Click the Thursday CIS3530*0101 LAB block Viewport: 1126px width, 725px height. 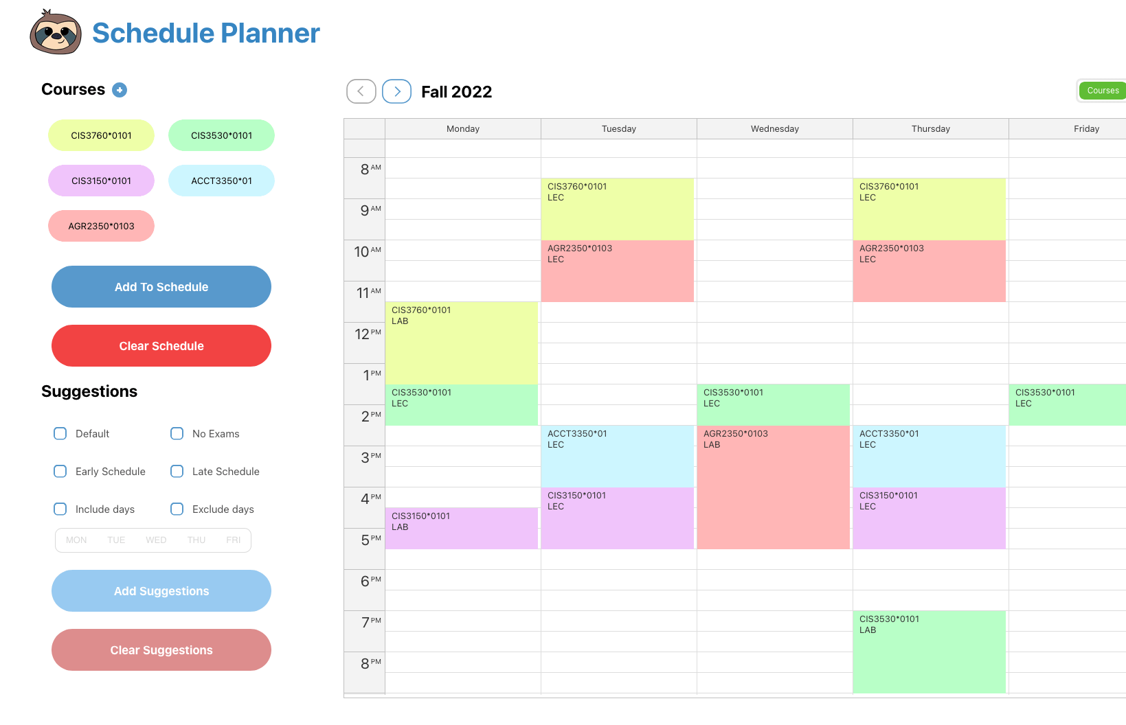[x=929, y=651]
